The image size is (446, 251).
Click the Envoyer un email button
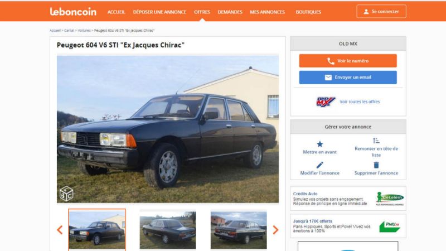point(348,78)
